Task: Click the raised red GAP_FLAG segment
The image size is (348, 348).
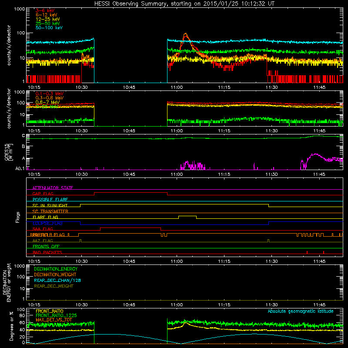Action: coord(131,193)
